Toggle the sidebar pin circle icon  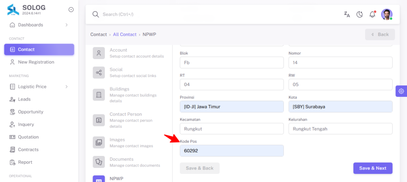71,9
